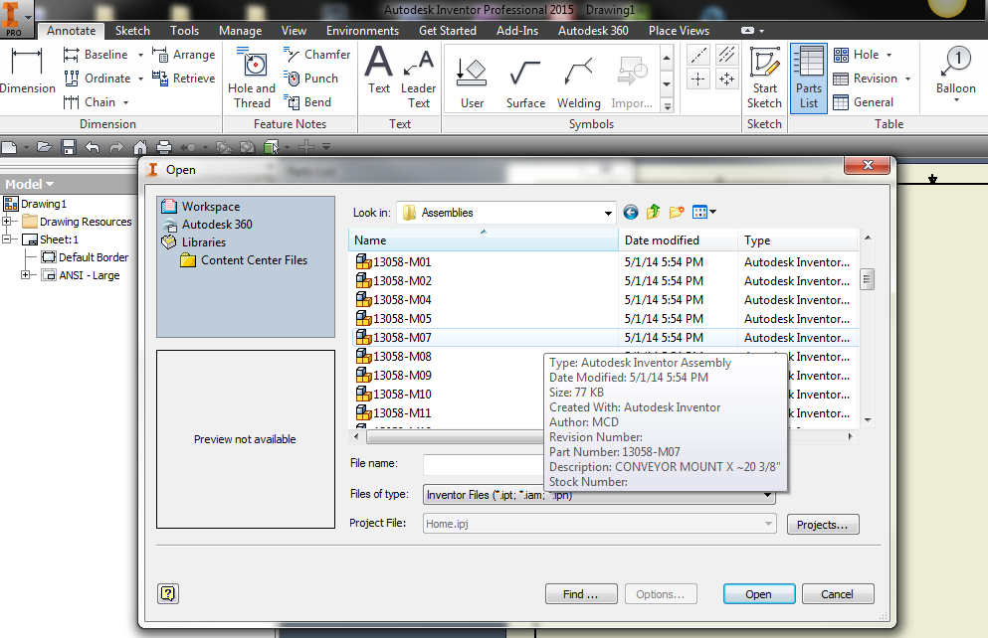Click the Hole and Thread annotation tool
This screenshot has width=988, height=638.
pos(251,78)
